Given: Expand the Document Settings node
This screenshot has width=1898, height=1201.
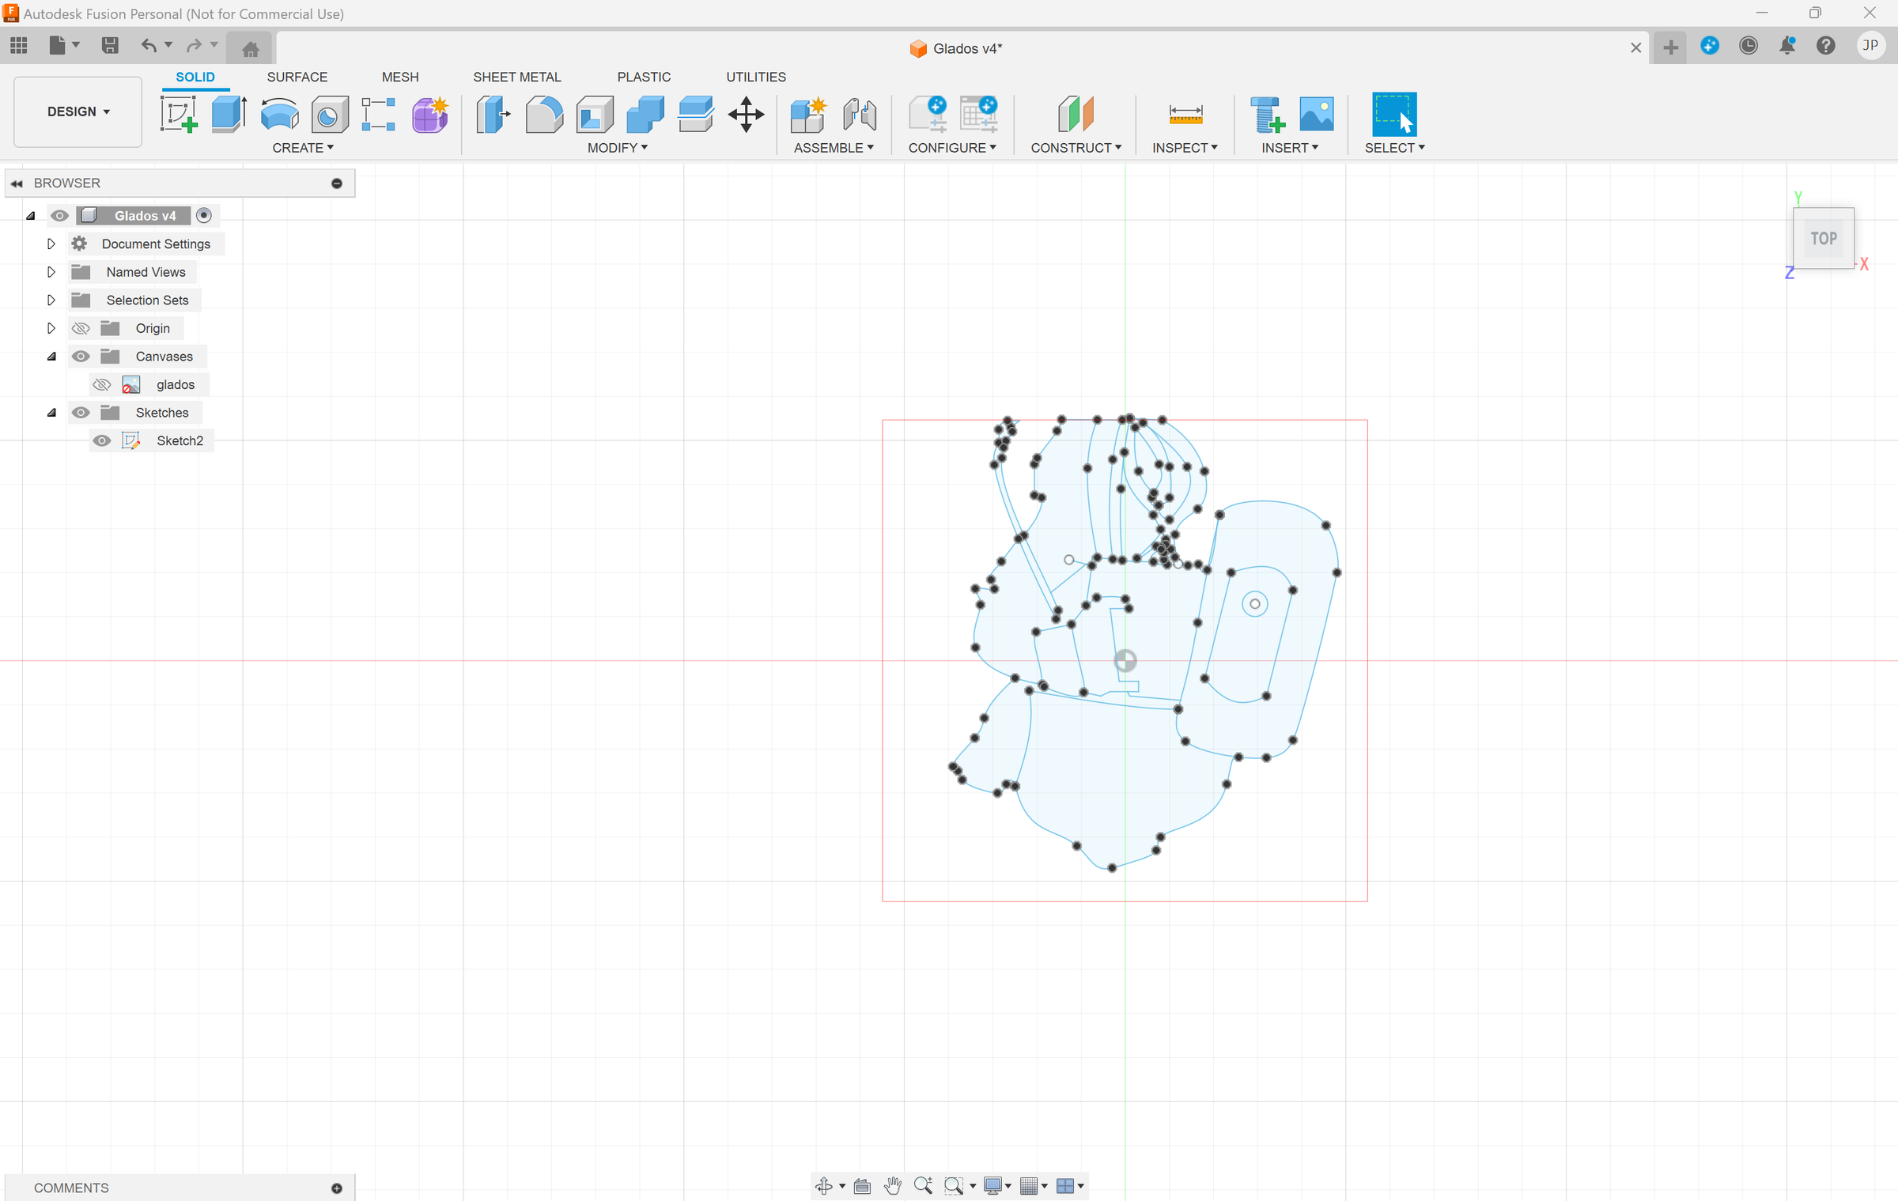Looking at the screenshot, I should click(51, 244).
